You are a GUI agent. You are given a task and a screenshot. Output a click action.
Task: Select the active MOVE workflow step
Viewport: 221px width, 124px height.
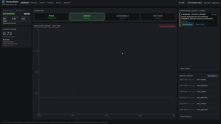(87, 17)
